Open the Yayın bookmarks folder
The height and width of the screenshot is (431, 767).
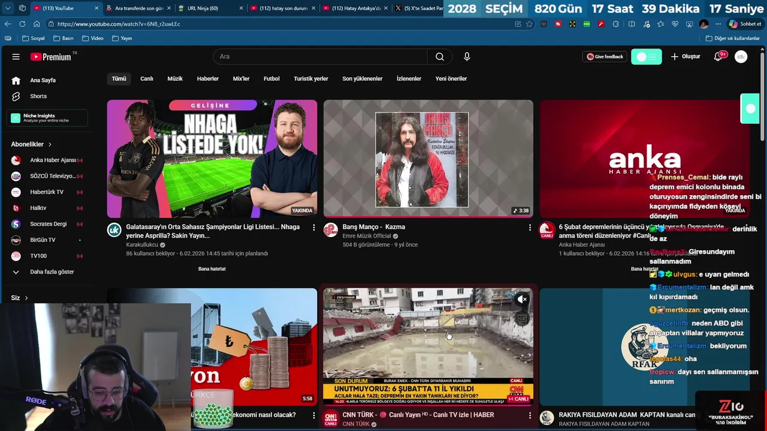(122, 38)
